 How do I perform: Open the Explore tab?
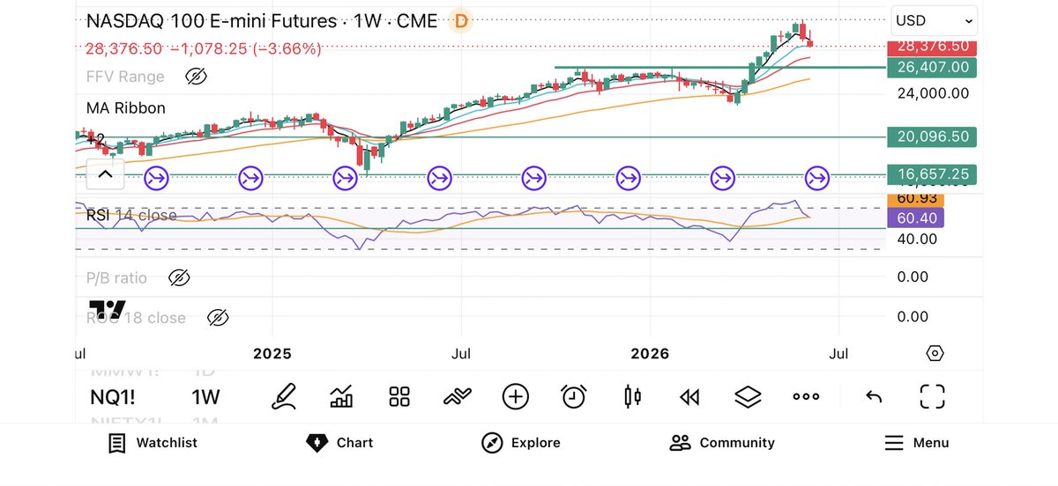pos(520,443)
